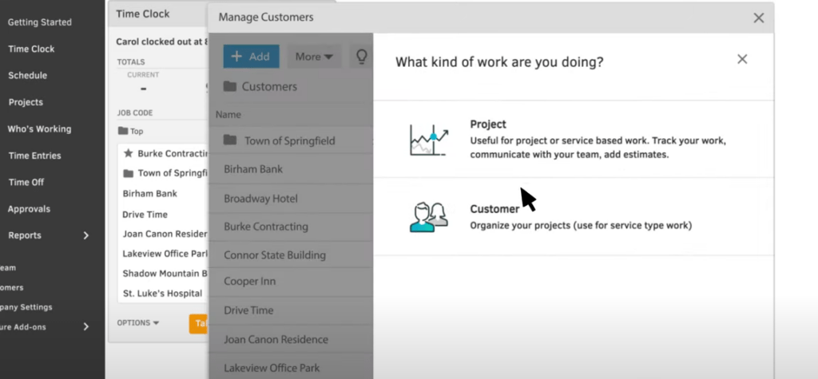Select Joan Canon Residence in Manage Customers

coord(291,339)
